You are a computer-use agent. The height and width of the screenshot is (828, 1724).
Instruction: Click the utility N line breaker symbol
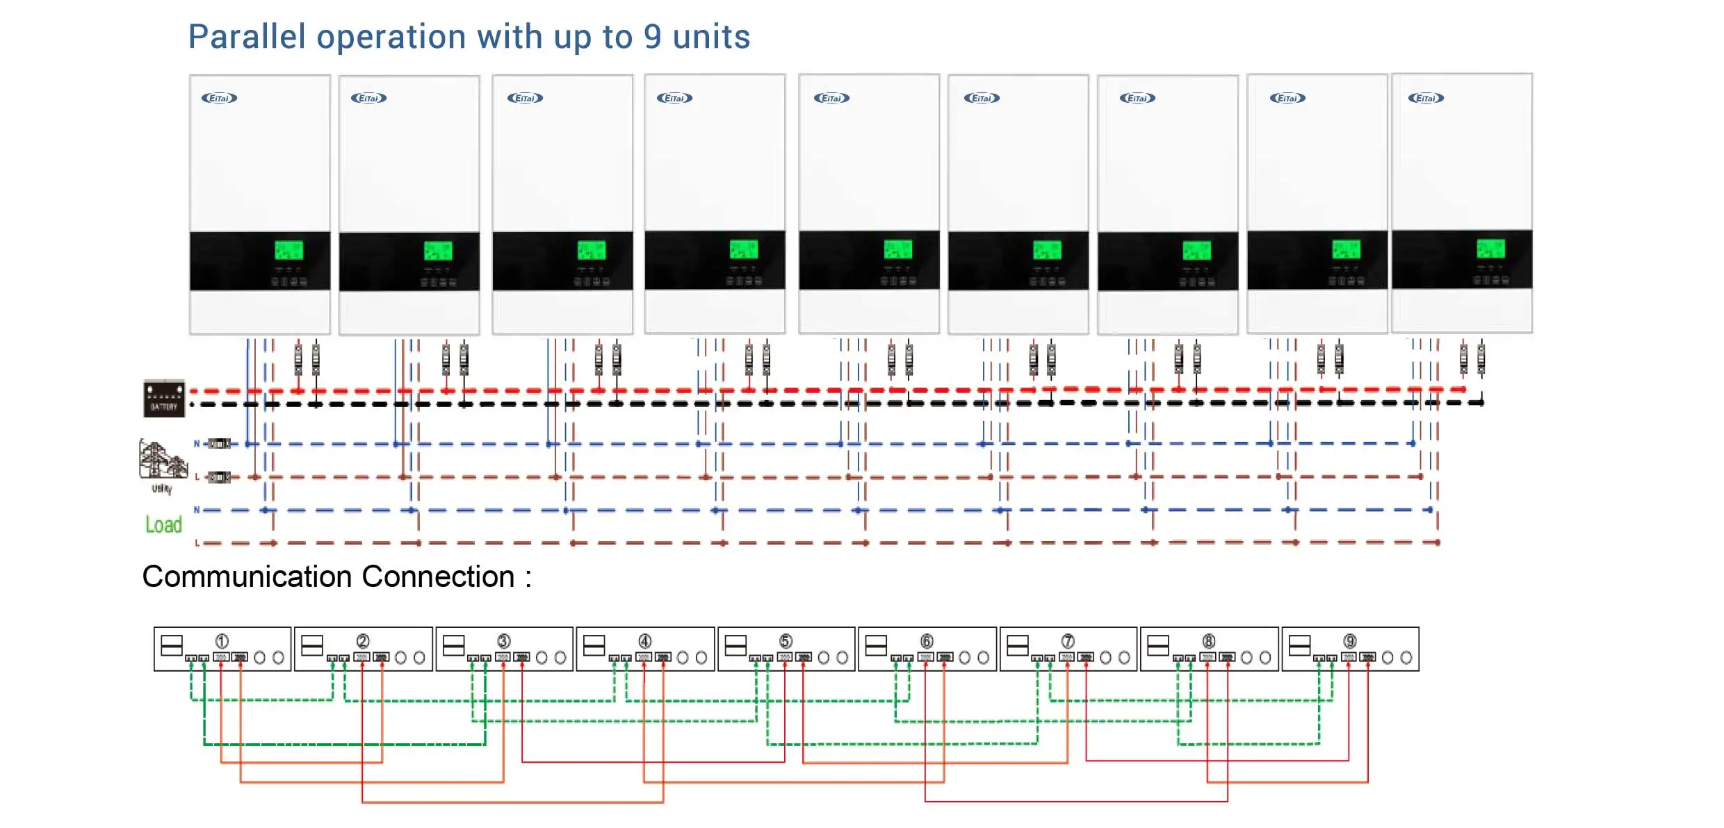pos(219,443)
